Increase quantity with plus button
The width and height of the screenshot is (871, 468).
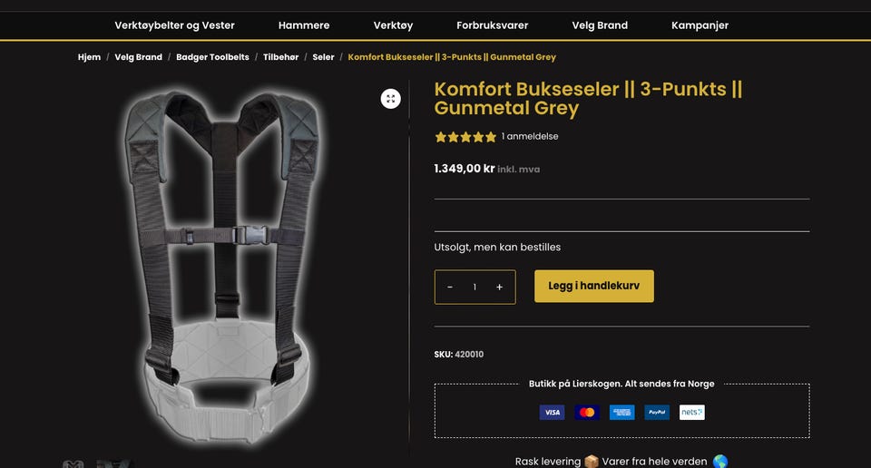(499, 287)
